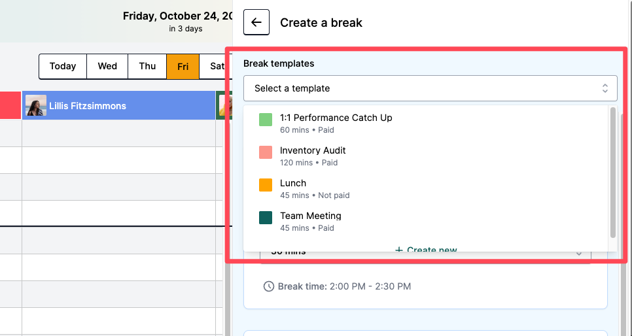Click the template dropdown up-down chevron
The height and width of the screenshot is (336, 632).
(x=605, y=88)
